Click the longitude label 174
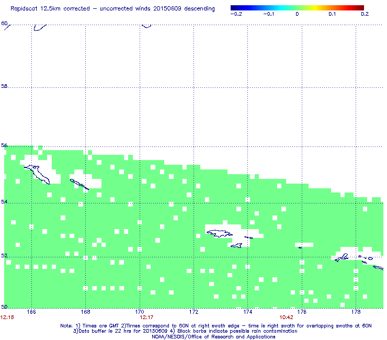 click(x=248, y=312)
